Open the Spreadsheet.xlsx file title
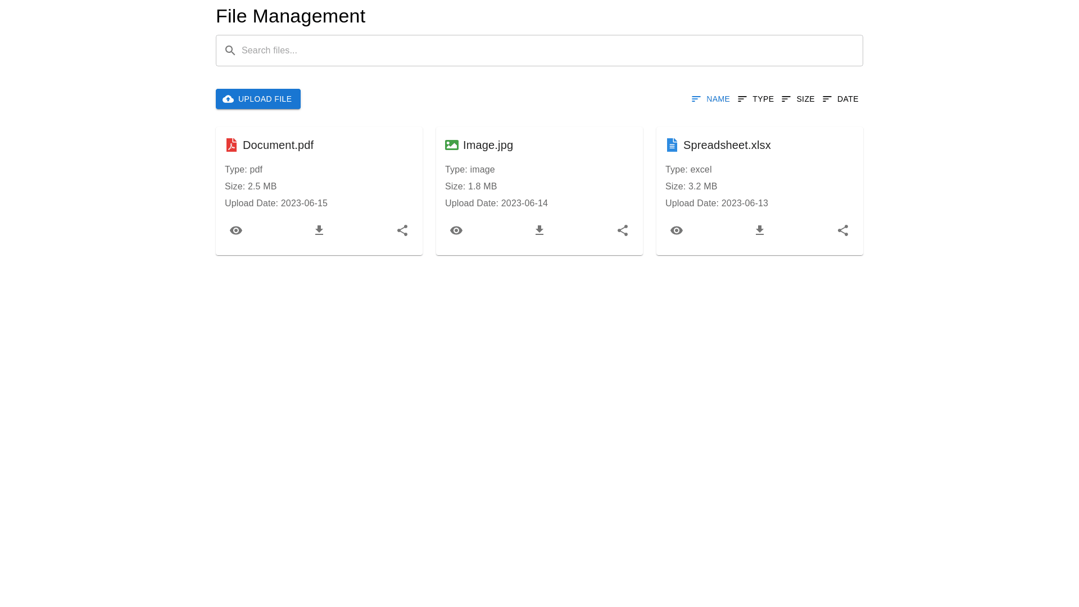The image size is (1079, 607). click(727, 145)
